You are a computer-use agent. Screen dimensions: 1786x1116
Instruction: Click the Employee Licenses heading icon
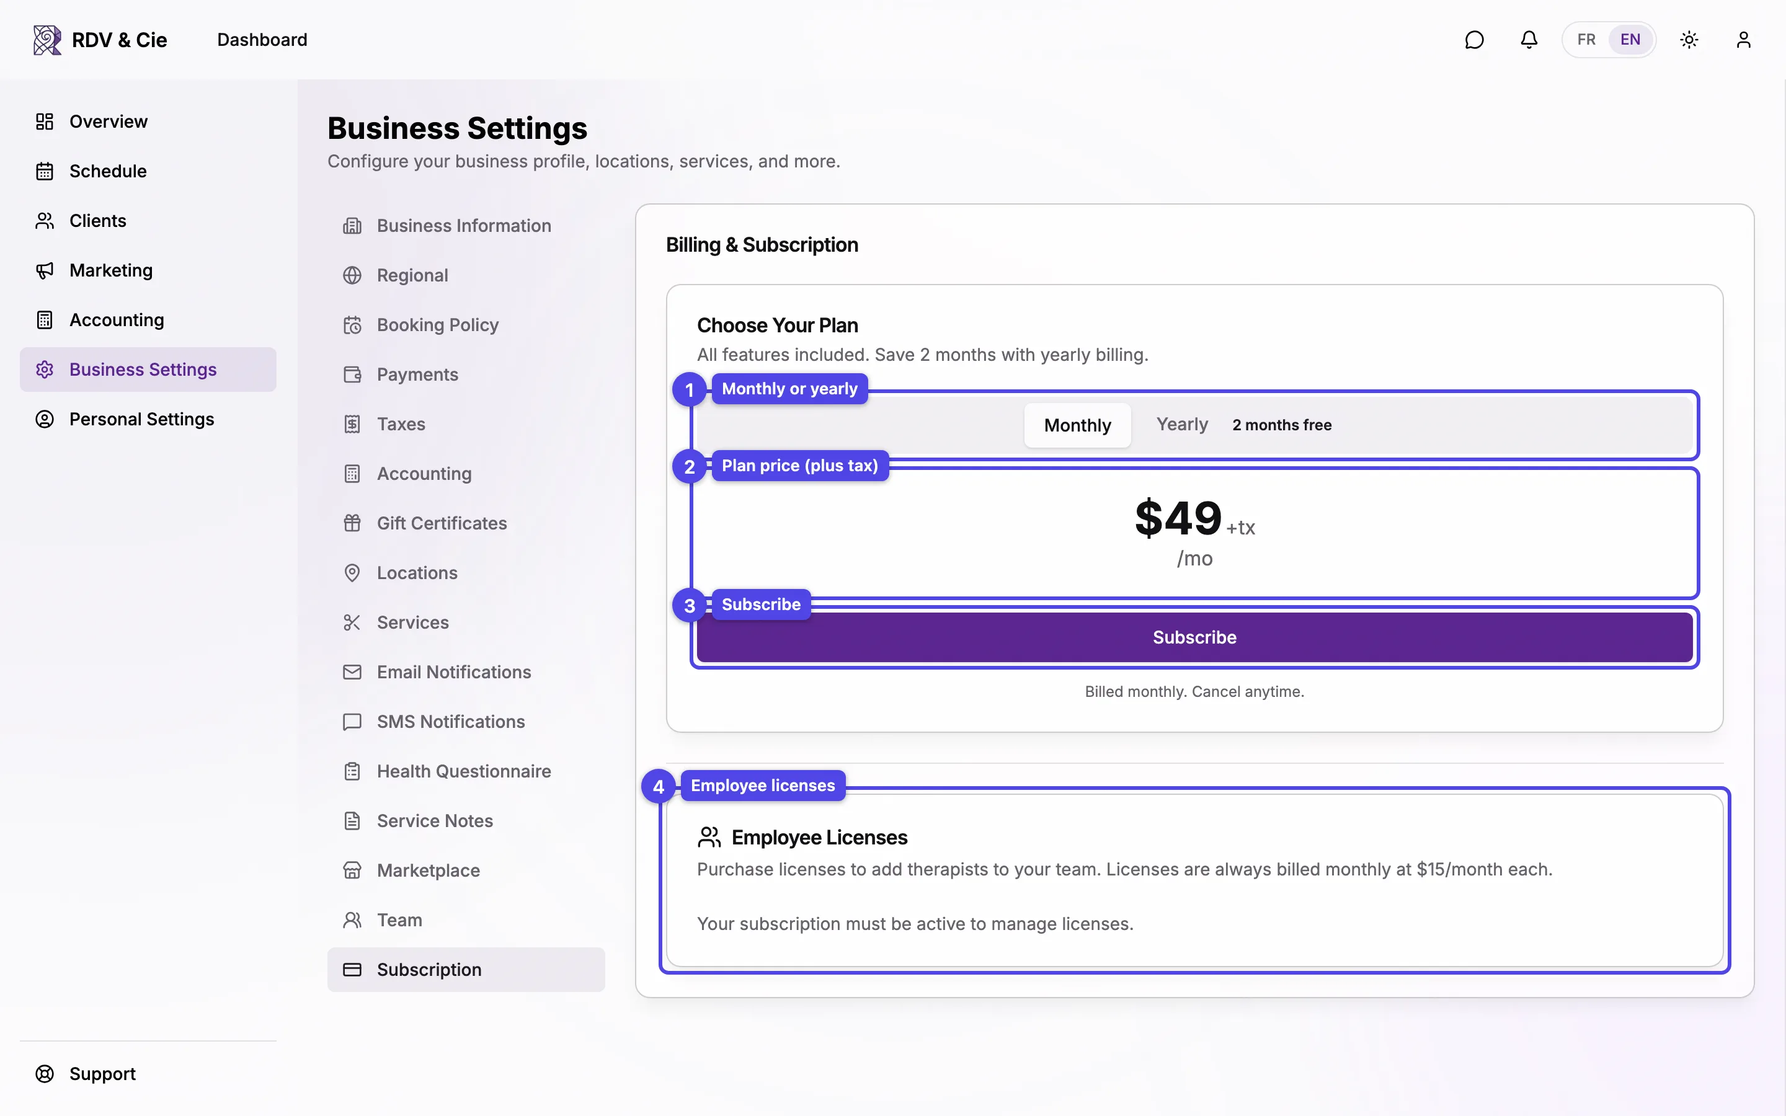tap(708, 837)
